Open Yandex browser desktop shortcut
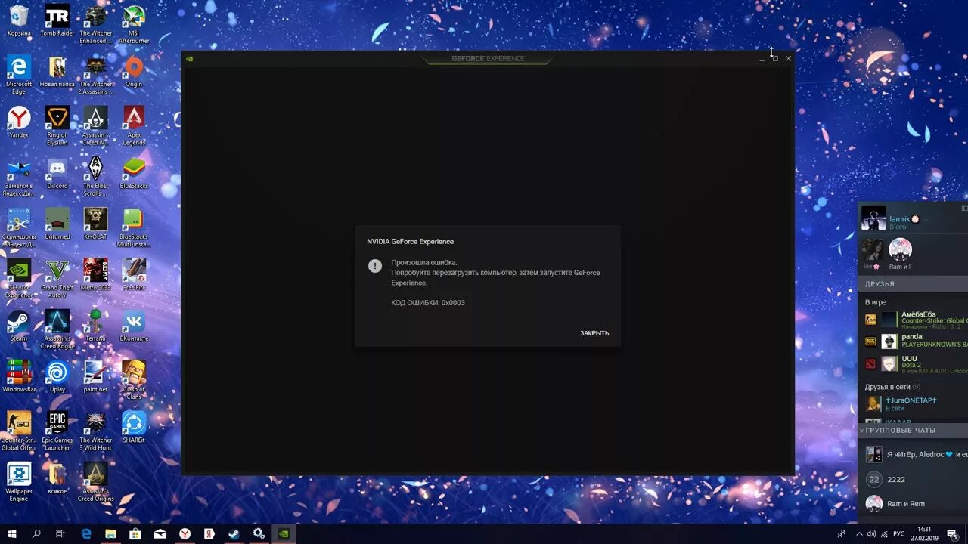Screen dimensions: 968x544 pyautogui.click(x=19, y=122)
